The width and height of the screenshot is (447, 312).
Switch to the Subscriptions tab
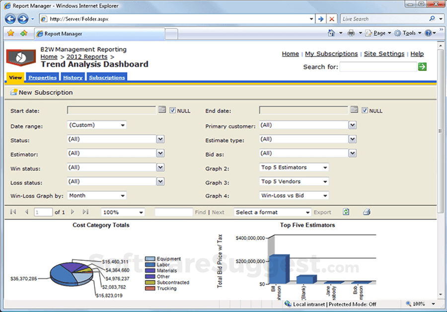click(107, 77)
